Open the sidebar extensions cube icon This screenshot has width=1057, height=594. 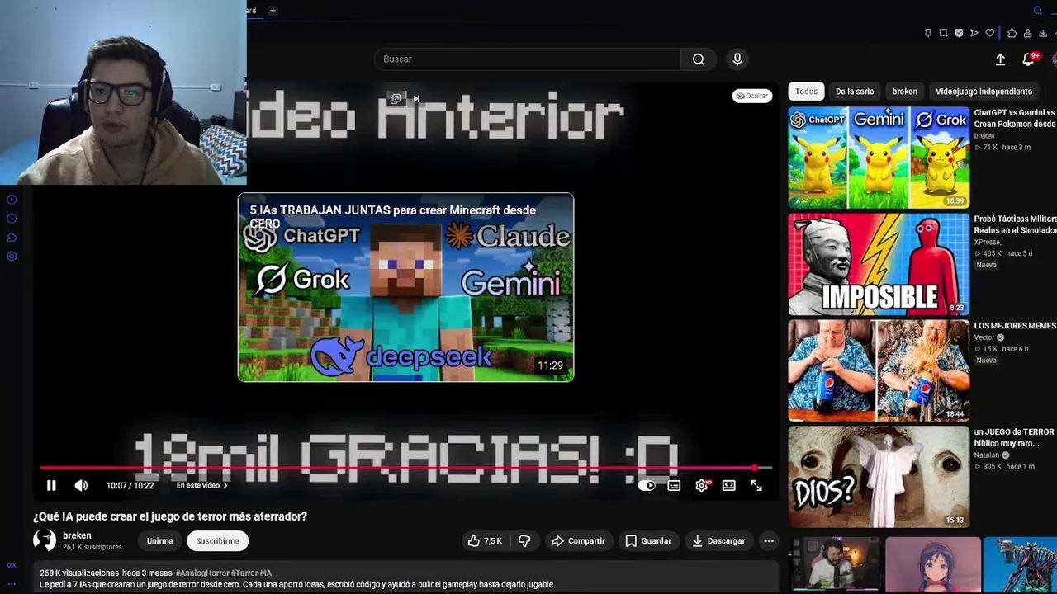click(x=12, y=238)
